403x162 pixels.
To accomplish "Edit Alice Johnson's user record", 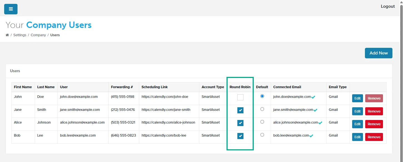I will pos(357,124).
